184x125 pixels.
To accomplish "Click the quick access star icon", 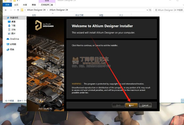I will tap(8, 18).
